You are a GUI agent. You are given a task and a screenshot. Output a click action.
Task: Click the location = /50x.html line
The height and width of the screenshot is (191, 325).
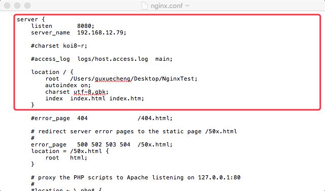pyautogui.click(x=70, y=151)
